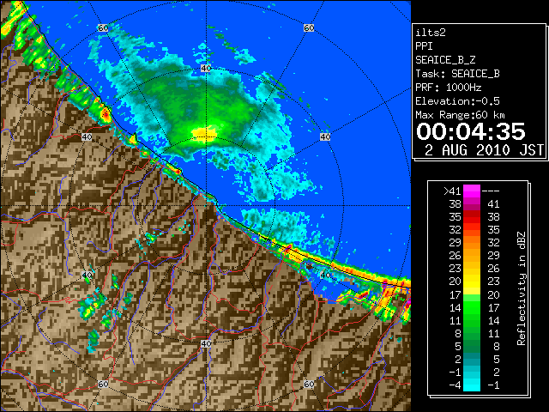
Task: Pick the cyan -4 to -1 dBZ swatch
Action: click(x=472, y=385)
